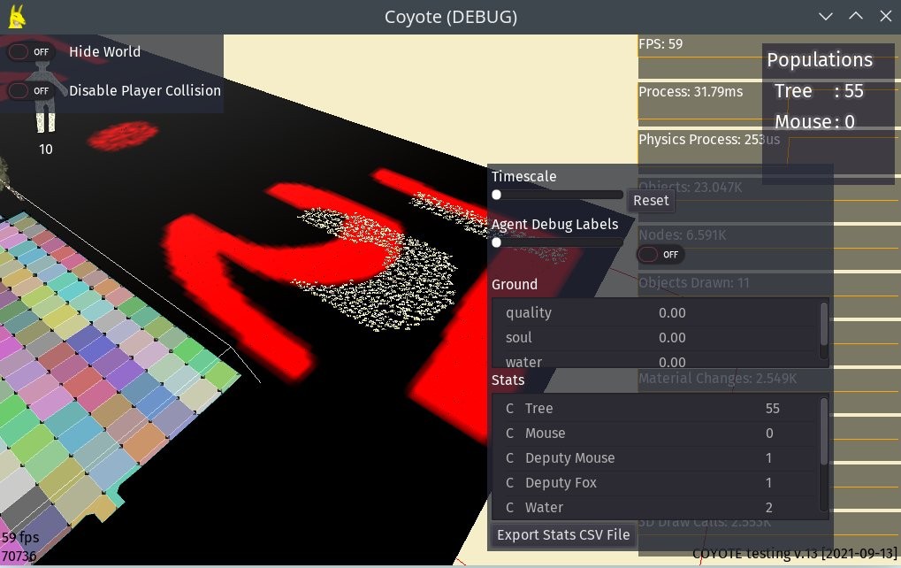Click the C marker beside Deputy Fox
The image size is (901, 568).
click(509, 482)
